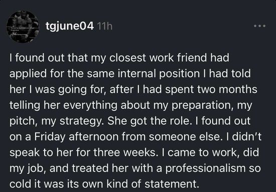This screenshot has width=276, height=192.
Task: Open the tgjune04 profile picture
Action: pyautogui.click(x=23, y=27)
